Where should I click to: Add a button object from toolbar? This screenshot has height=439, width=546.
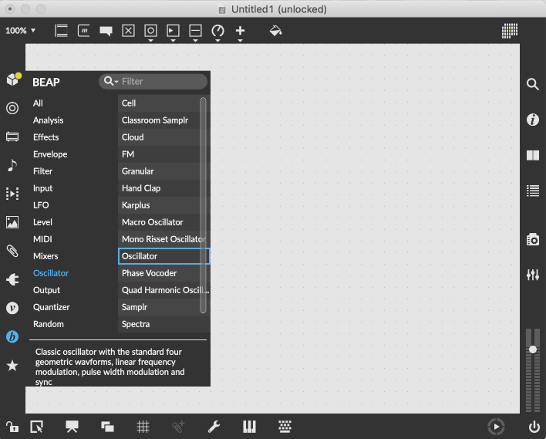(x=150, y=31)
